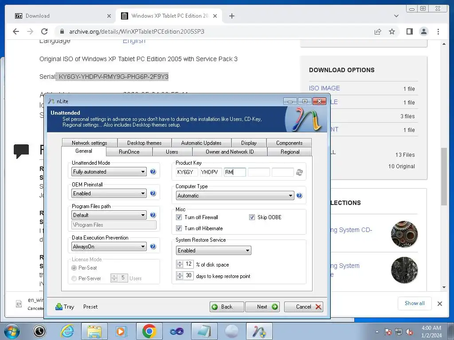Switch to Components tab

[289, 143]
